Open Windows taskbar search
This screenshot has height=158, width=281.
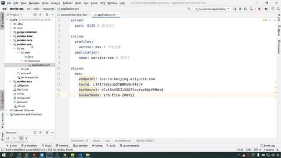pos(11,155)
